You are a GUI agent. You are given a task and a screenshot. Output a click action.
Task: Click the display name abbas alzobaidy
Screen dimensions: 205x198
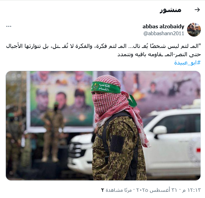point(163,27)
